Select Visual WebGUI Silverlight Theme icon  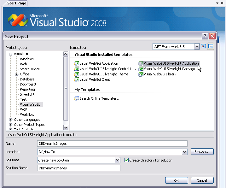click(77, 74)
